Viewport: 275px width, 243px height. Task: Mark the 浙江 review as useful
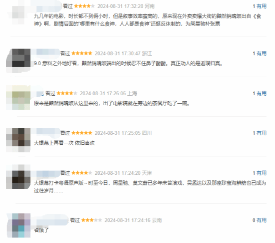coord(261,54)
